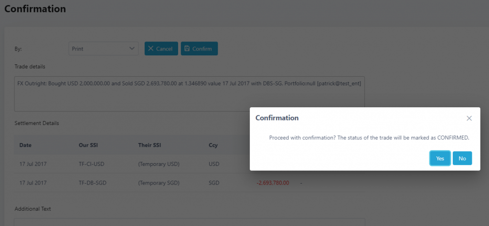Focus the Additional Text input field
This screenshot has height=226, width=489.
(189, 222)
